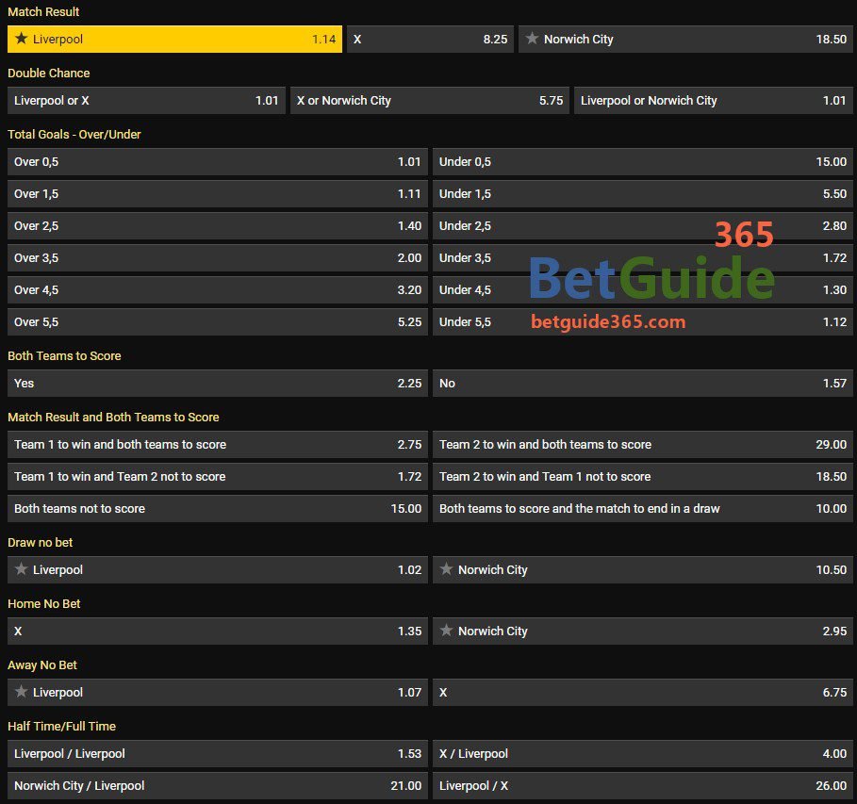The height and width of the screenshot is (804, 857).
Task: Click the Away No Bet heading
Action: [42, 665]
